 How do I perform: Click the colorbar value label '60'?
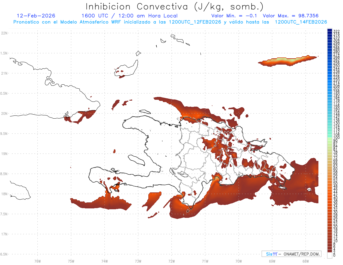pyautogui.click(x=336, y=169)
